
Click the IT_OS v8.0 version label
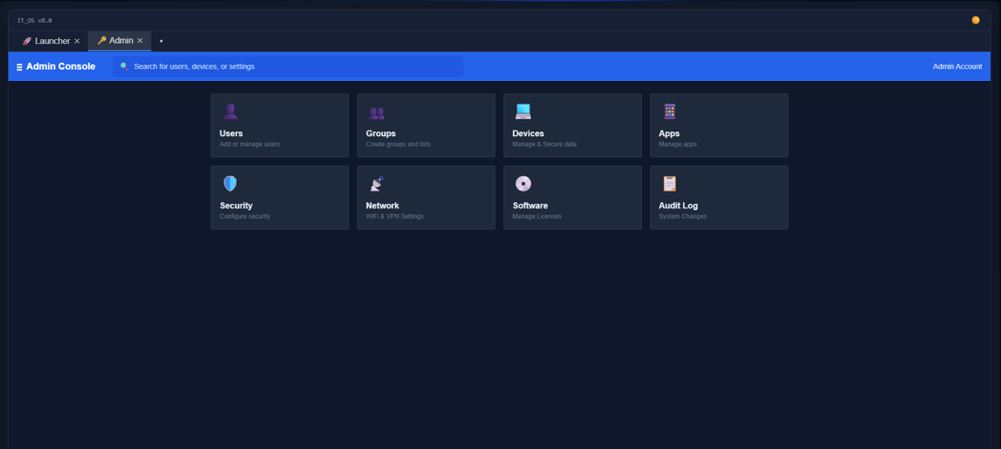point(35,21)
